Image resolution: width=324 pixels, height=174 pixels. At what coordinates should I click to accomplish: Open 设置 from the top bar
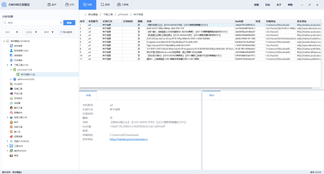256,4
